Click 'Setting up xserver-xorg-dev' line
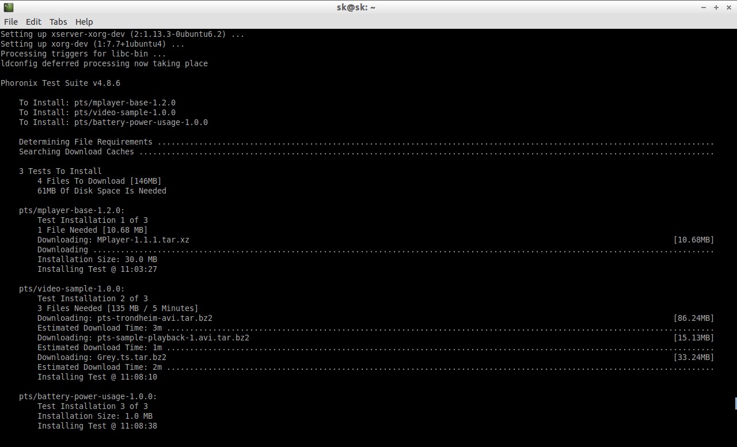This screenshot has width=737, height=447. (x=123, y=34)
